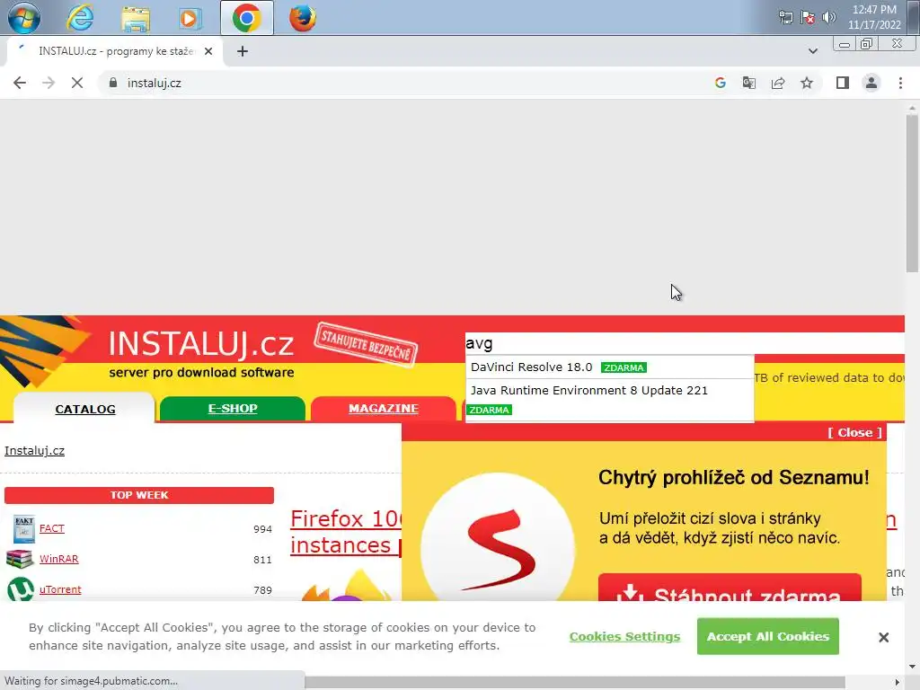Click Accept All Cookies
Screen dimensions: 920x690
[767, 636]
